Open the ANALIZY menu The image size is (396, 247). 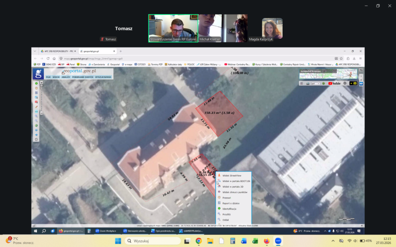pyautogui.click(x=66, y=77)
